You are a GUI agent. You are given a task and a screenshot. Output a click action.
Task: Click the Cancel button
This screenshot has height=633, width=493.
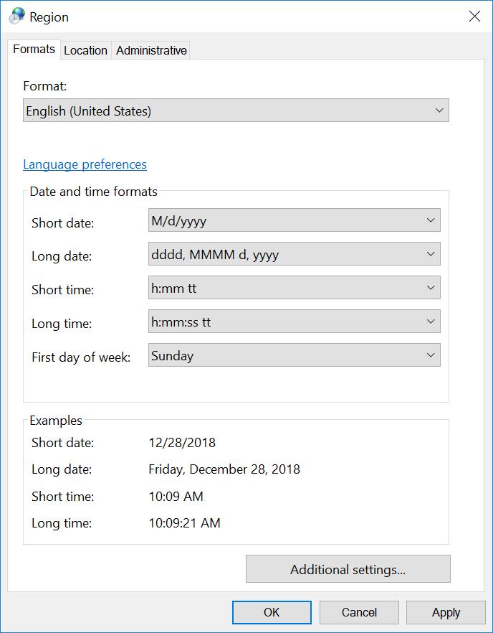[359, 612]
